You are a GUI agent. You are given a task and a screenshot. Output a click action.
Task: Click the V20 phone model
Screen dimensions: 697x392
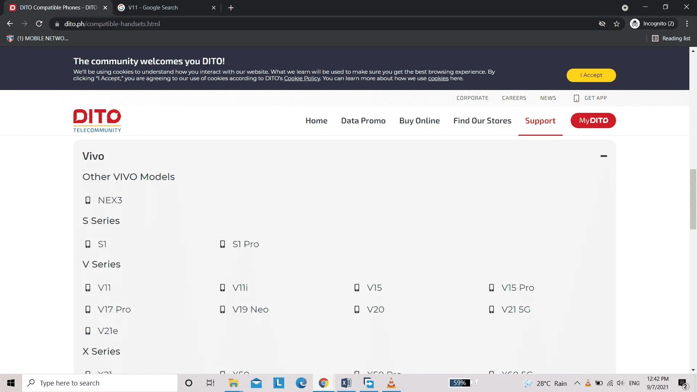pos(375,310)
